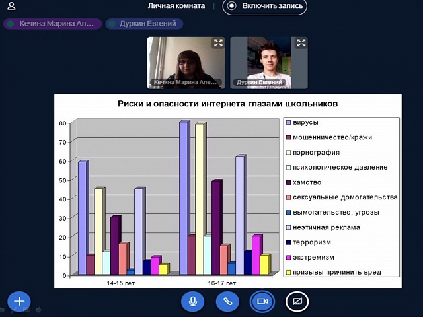Toggle the webcam sharing button

262,301
